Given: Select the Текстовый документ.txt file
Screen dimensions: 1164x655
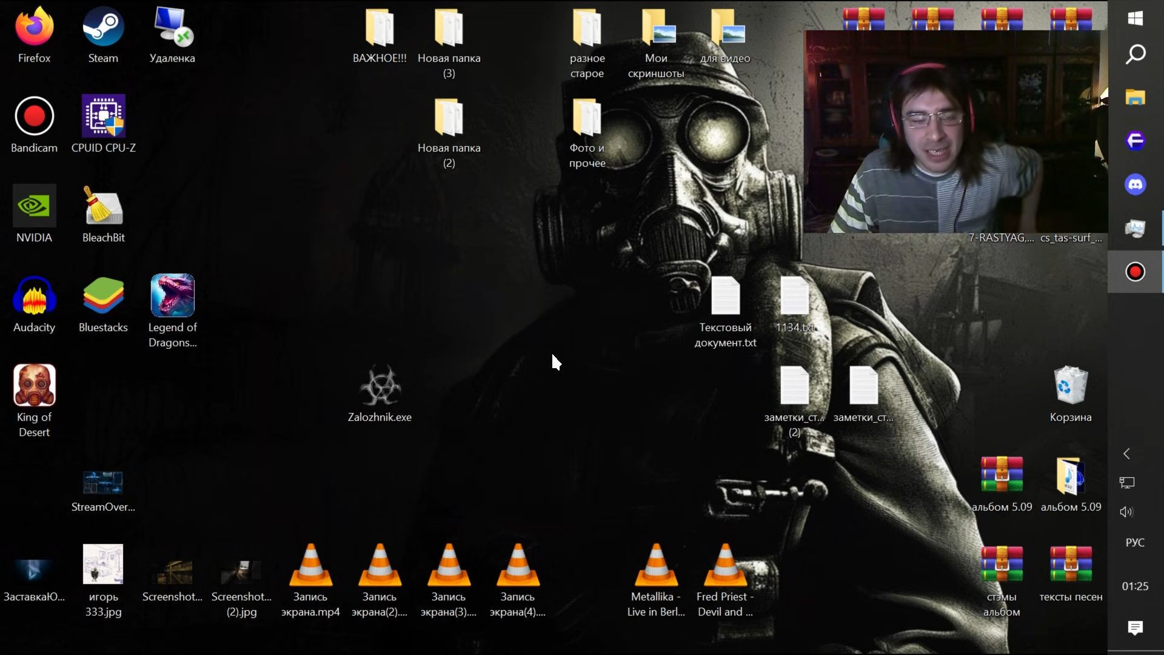Looking at the screenshot, I should [x=726, y=313].
